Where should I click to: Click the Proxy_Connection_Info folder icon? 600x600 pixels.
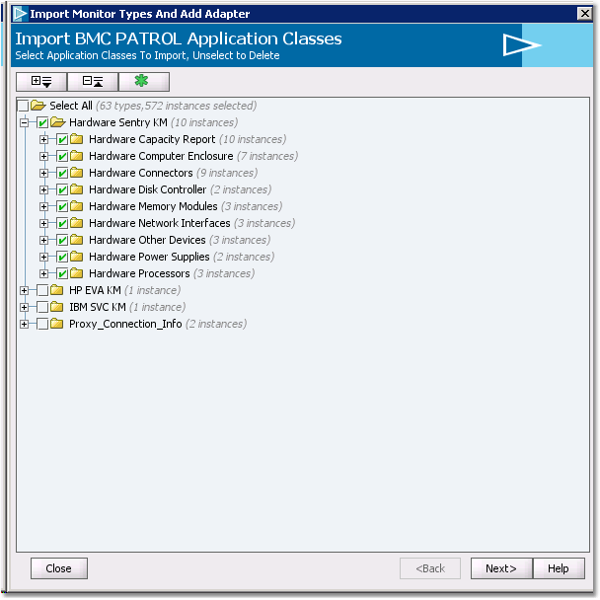click(57, 324)
